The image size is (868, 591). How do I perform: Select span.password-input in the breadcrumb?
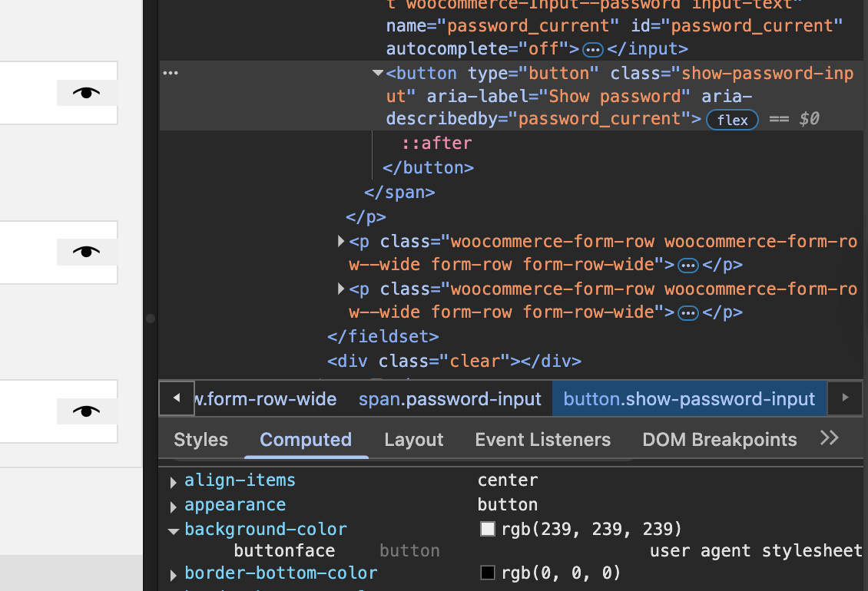coord(450,399)
